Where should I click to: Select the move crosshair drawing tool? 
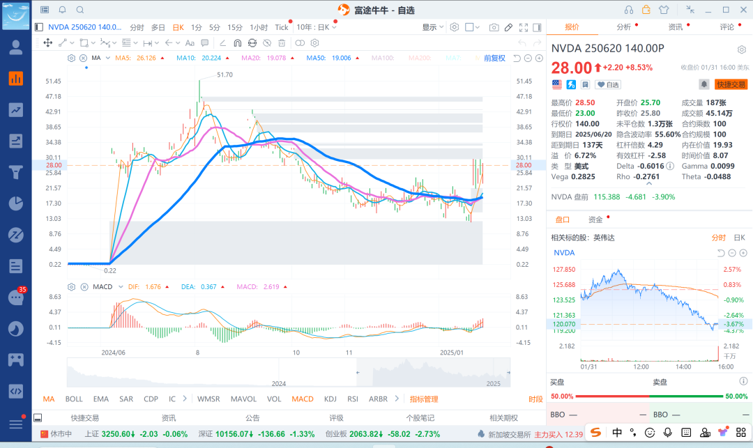(48, 43)
